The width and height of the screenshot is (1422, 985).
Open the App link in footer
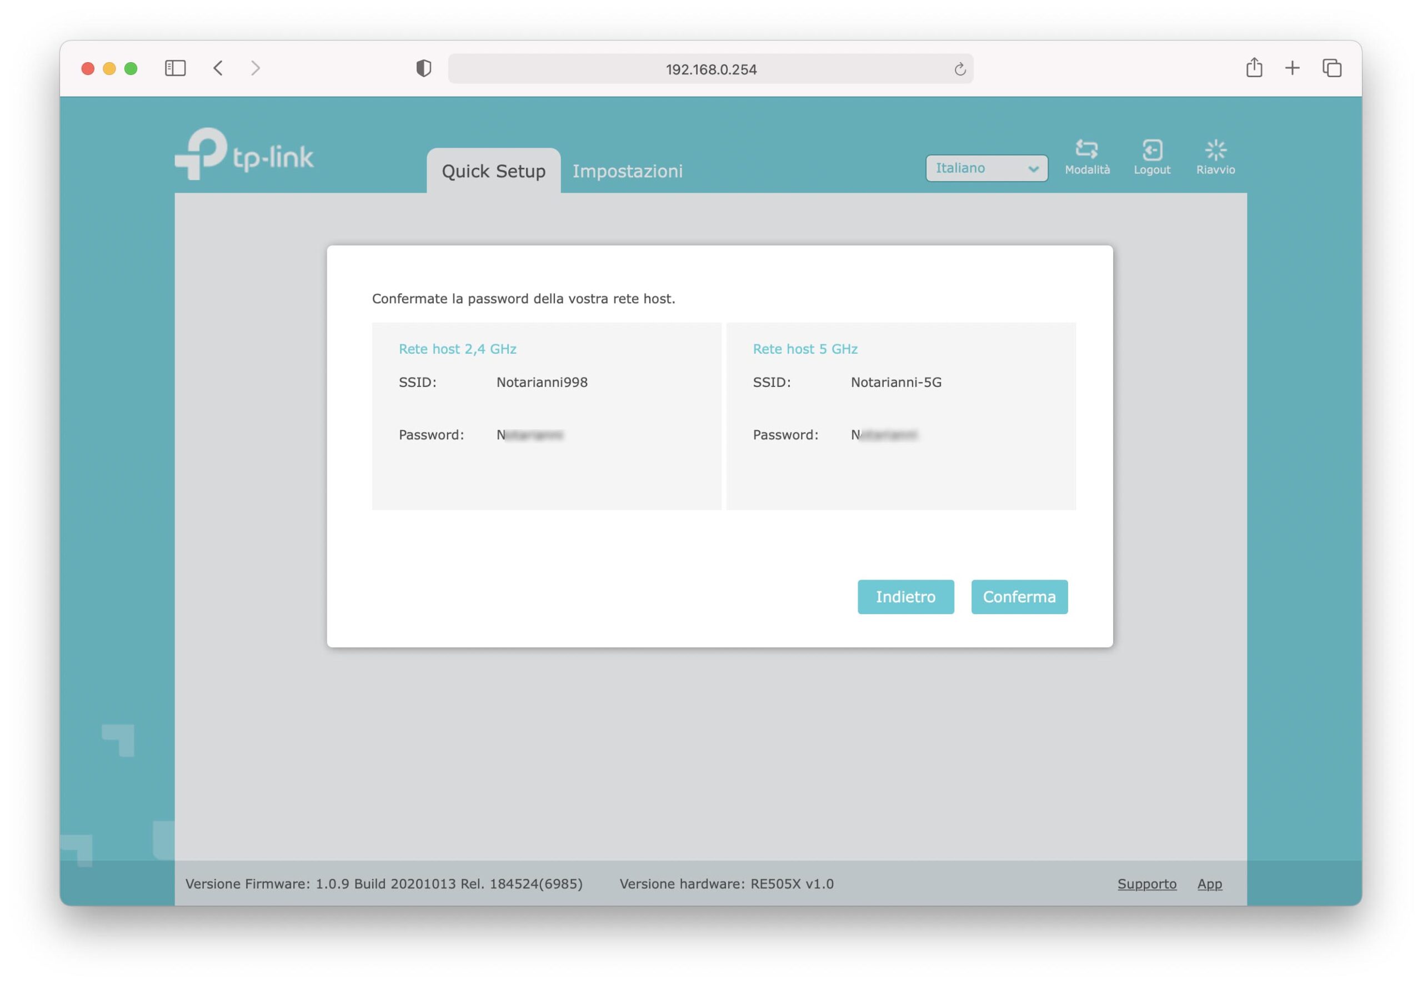1209,884
